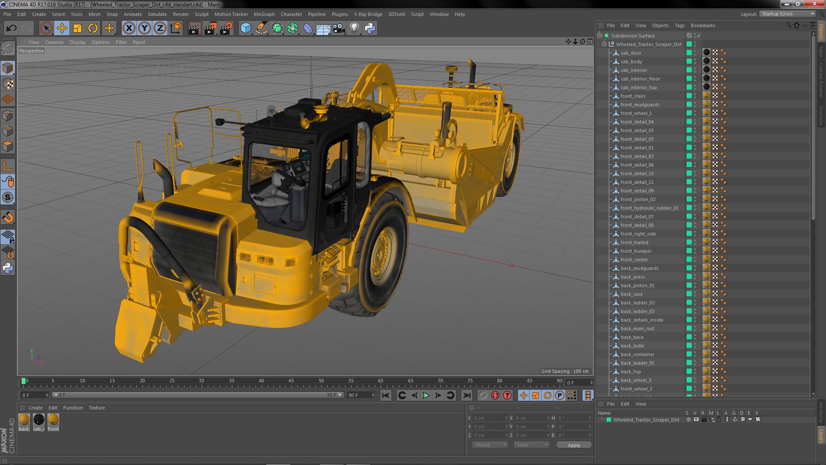This screenshot has height=465, width=826.
Task: Toggle the cab_door layer color square
Action: tap(689, 53)
